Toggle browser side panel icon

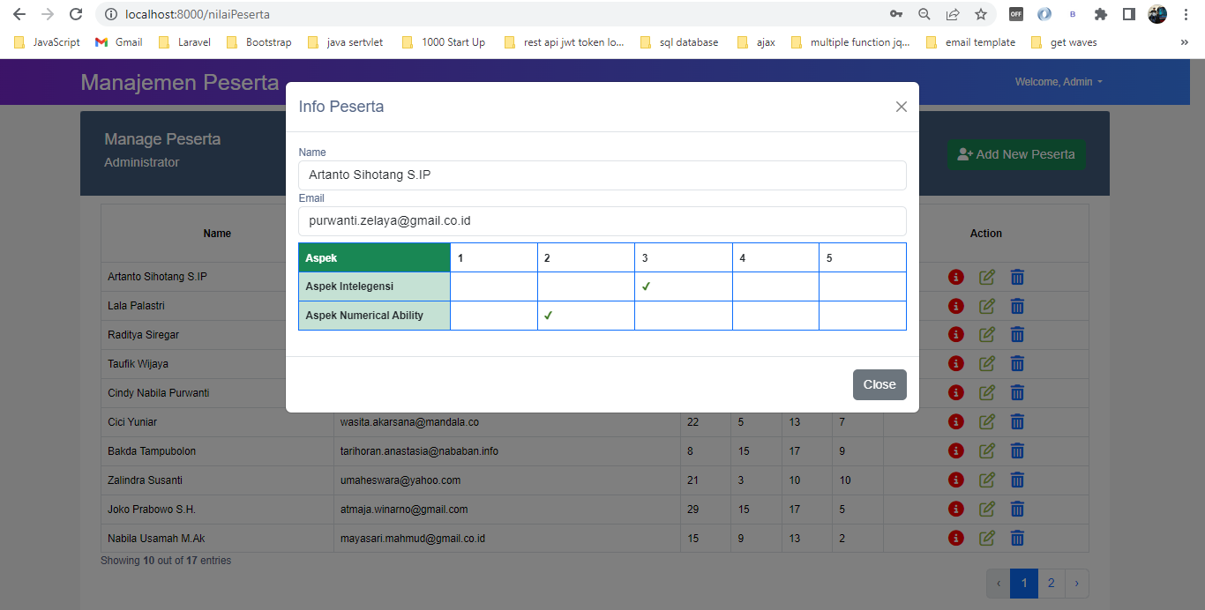click(x=1128, y=14)
